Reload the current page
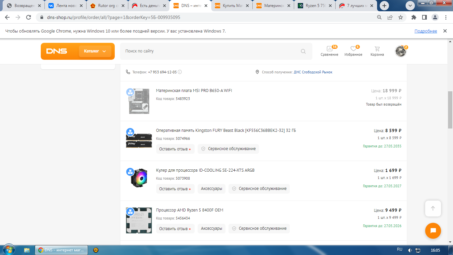 pyautogui.click(x=29, y=17)
